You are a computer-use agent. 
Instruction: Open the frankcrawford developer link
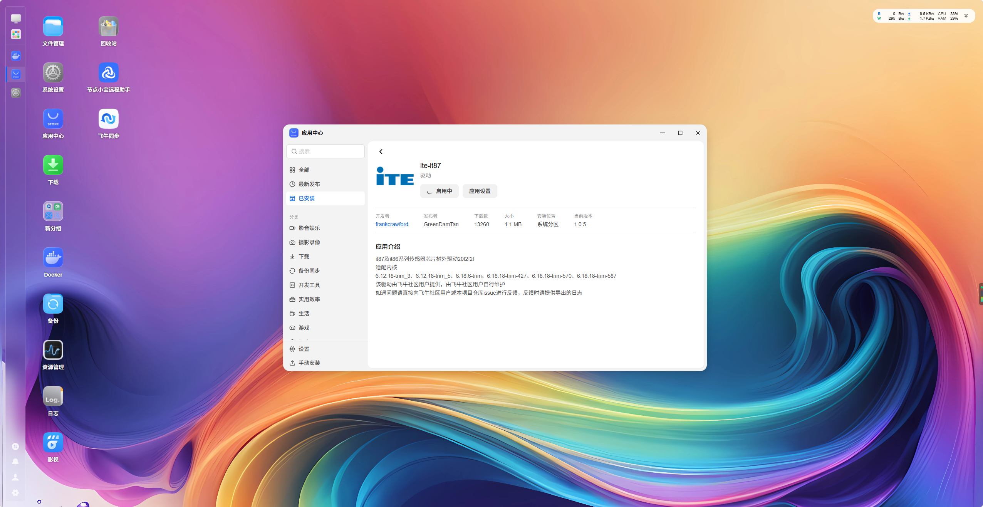click(x=392, y=224)
